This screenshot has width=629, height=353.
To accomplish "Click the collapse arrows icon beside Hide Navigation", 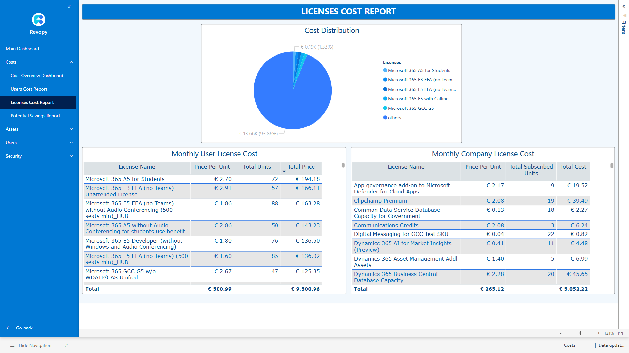I will [66, 345].
